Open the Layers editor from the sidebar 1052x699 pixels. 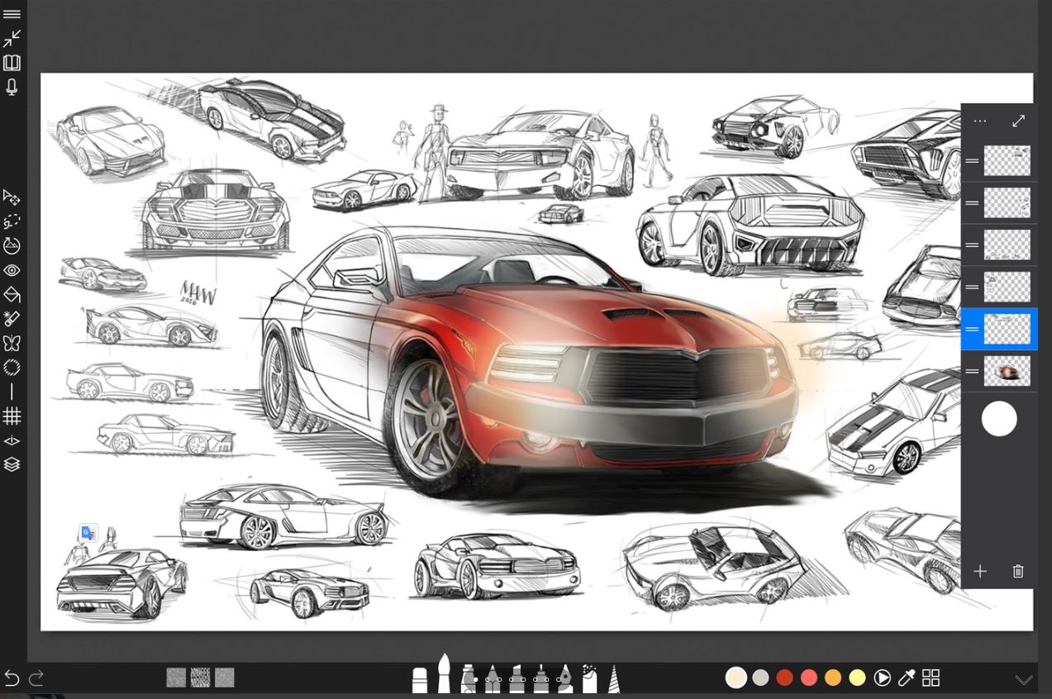12,464
